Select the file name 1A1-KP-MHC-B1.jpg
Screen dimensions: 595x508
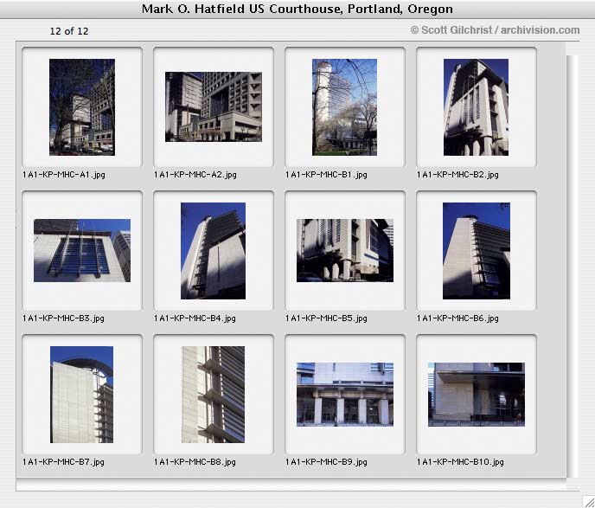coord(326,175)
